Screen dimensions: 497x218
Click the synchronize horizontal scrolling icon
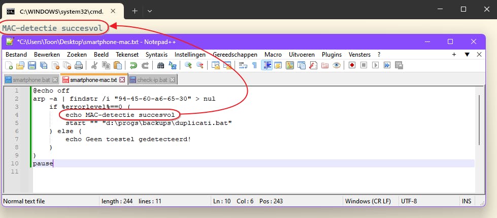pyautogui.click(x=227, y=65)
